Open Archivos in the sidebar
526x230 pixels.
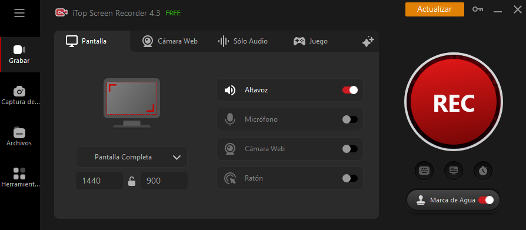click(x=19, y=136)
